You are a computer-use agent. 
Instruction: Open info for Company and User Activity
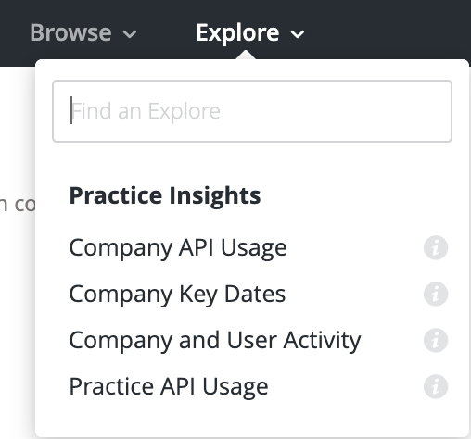coord(436,340)
